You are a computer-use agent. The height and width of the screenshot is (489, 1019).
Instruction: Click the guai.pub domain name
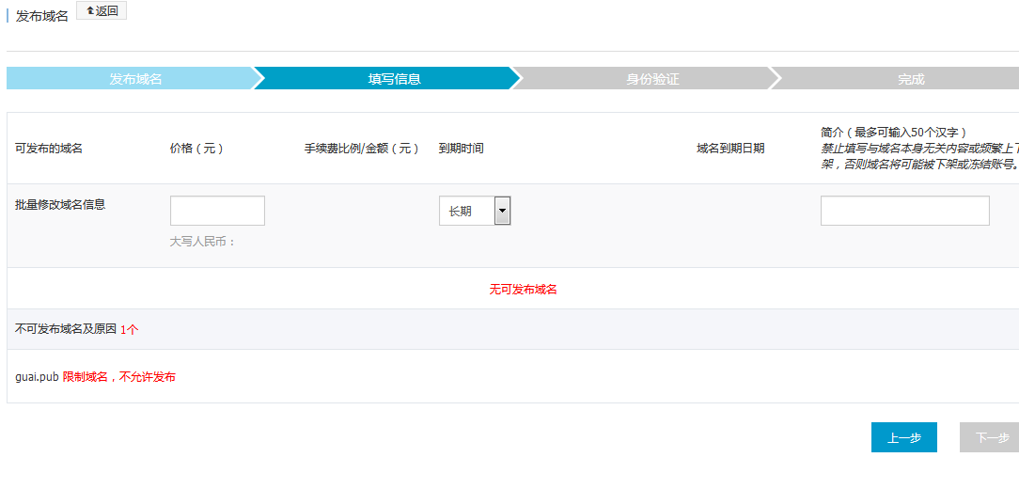pos(37,377)
